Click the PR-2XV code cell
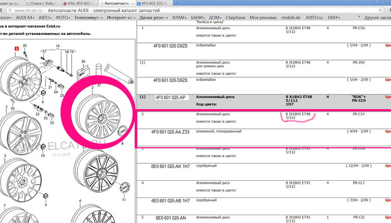 point(359,62)
